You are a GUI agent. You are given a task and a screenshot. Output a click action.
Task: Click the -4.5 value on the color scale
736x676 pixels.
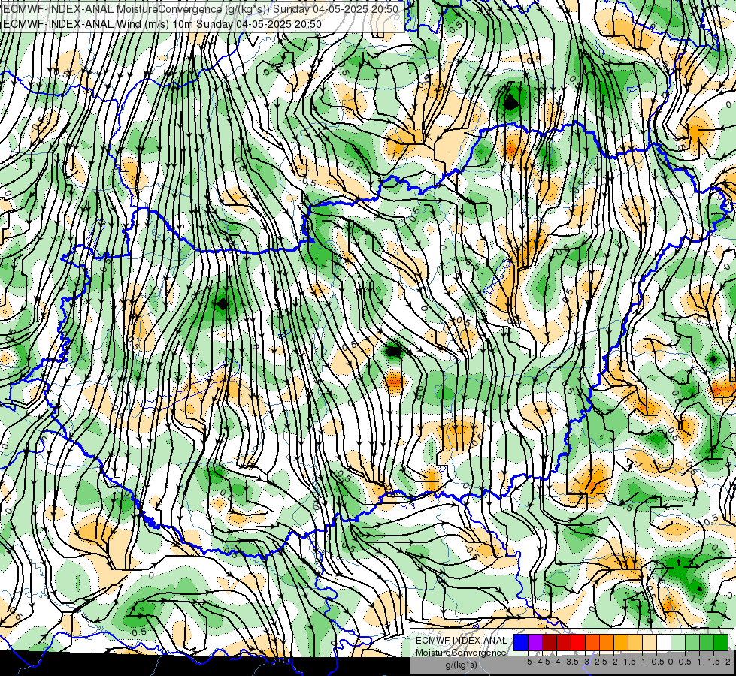point(542,662)
